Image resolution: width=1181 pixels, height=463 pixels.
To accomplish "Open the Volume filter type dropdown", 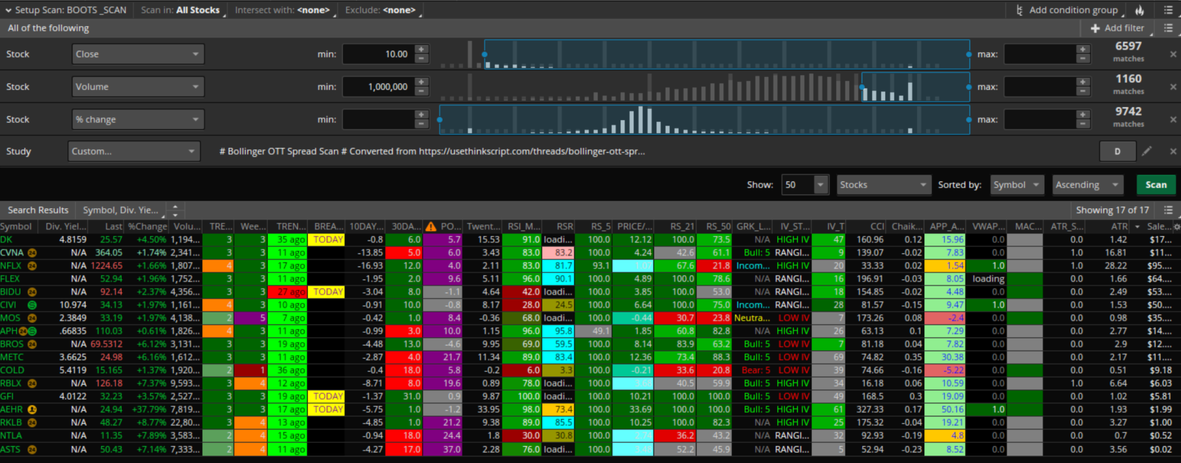I will (137, 87).
